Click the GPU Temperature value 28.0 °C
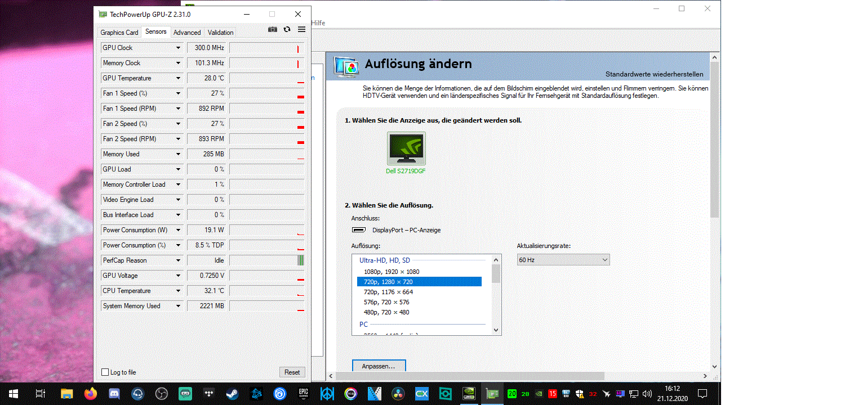845x405 pixels. [x=207, y=78]
